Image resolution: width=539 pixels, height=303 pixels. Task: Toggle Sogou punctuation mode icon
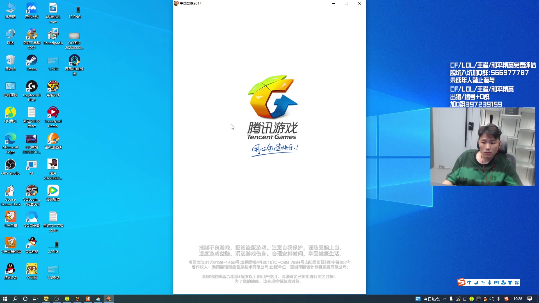pyautogui.click(x=483, y=283)
